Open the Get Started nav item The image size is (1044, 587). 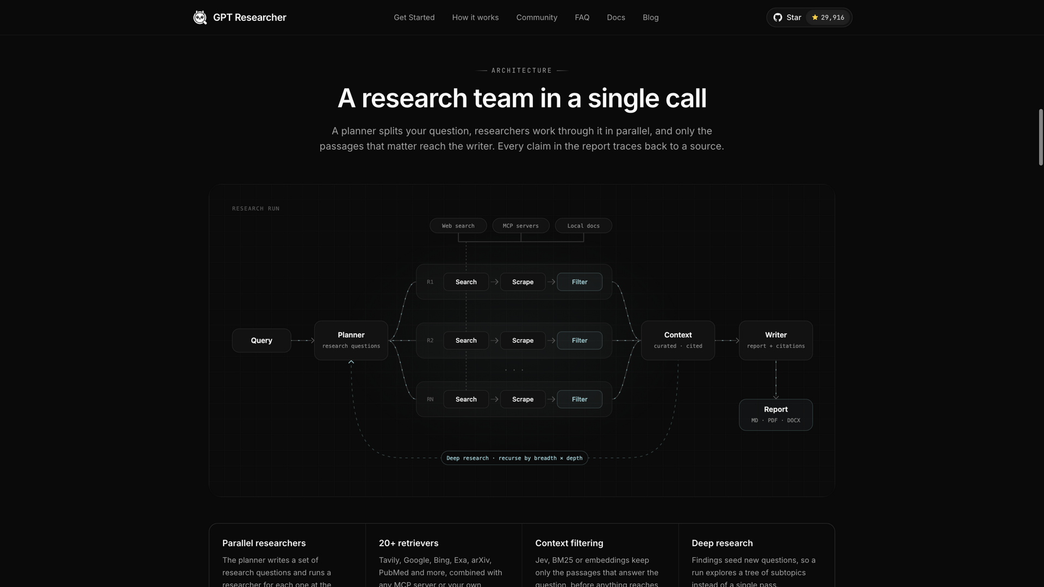414,17
